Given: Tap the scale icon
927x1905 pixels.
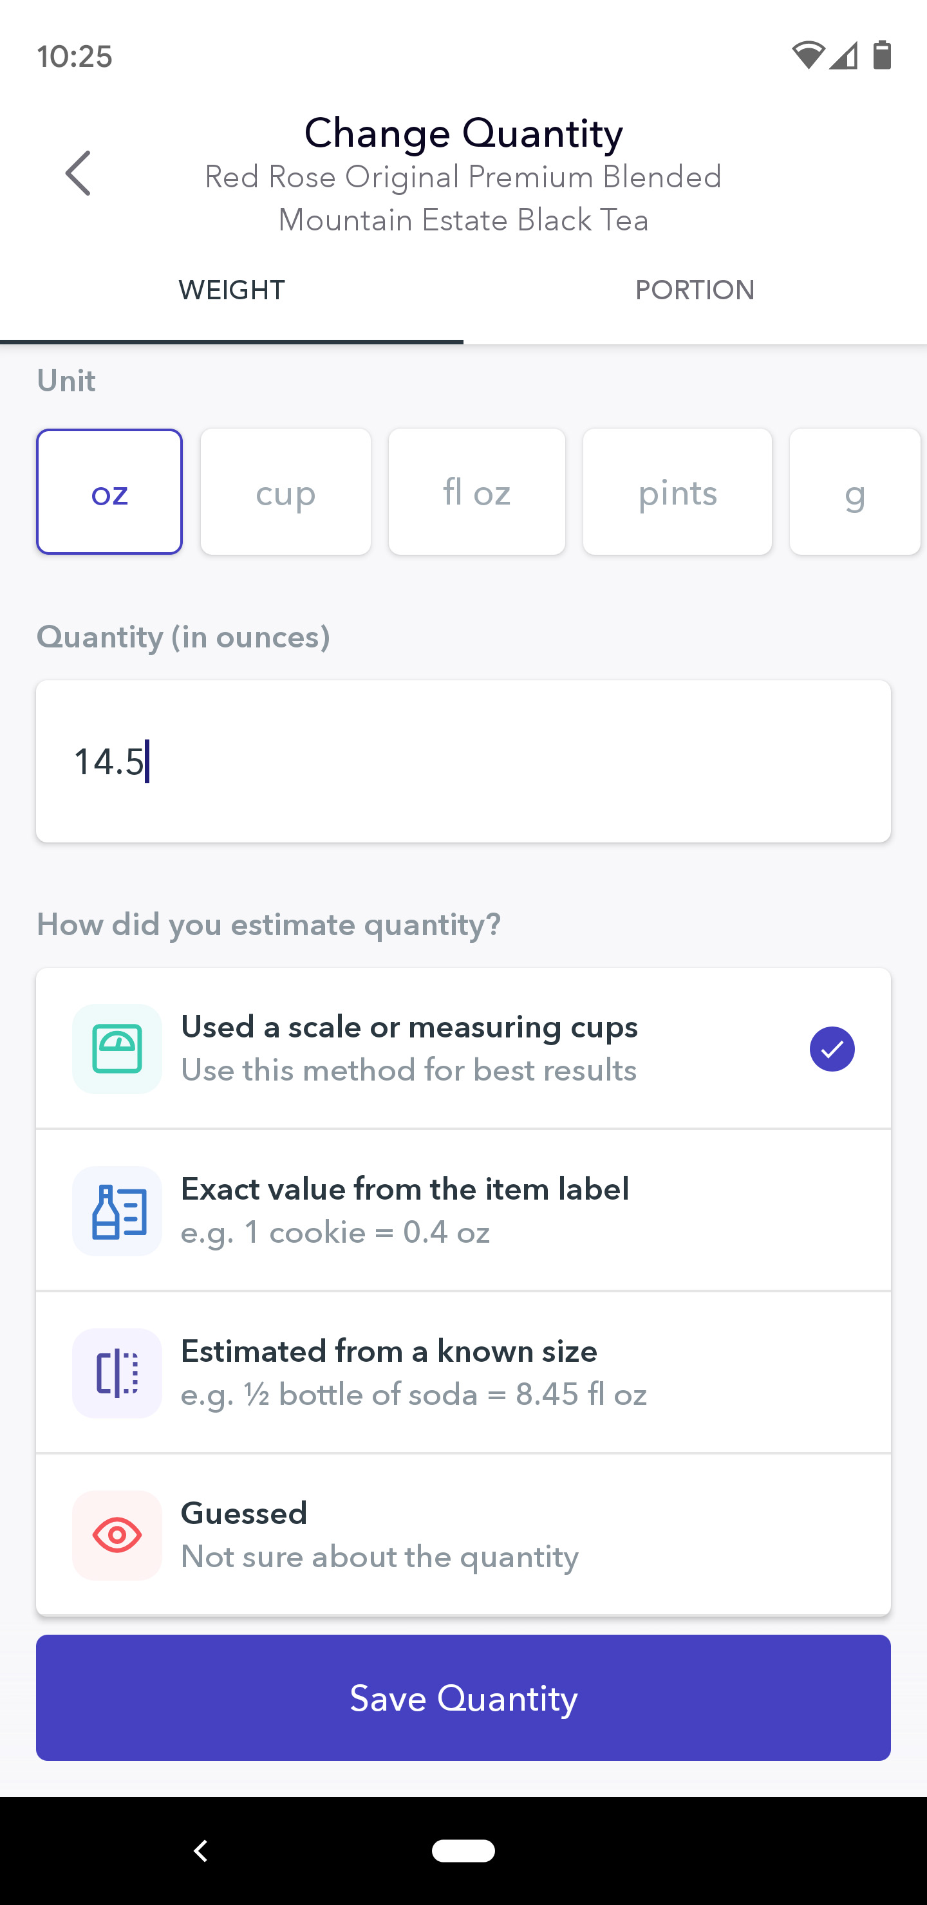Looking at the screenshot, I should pos(117,1048).
